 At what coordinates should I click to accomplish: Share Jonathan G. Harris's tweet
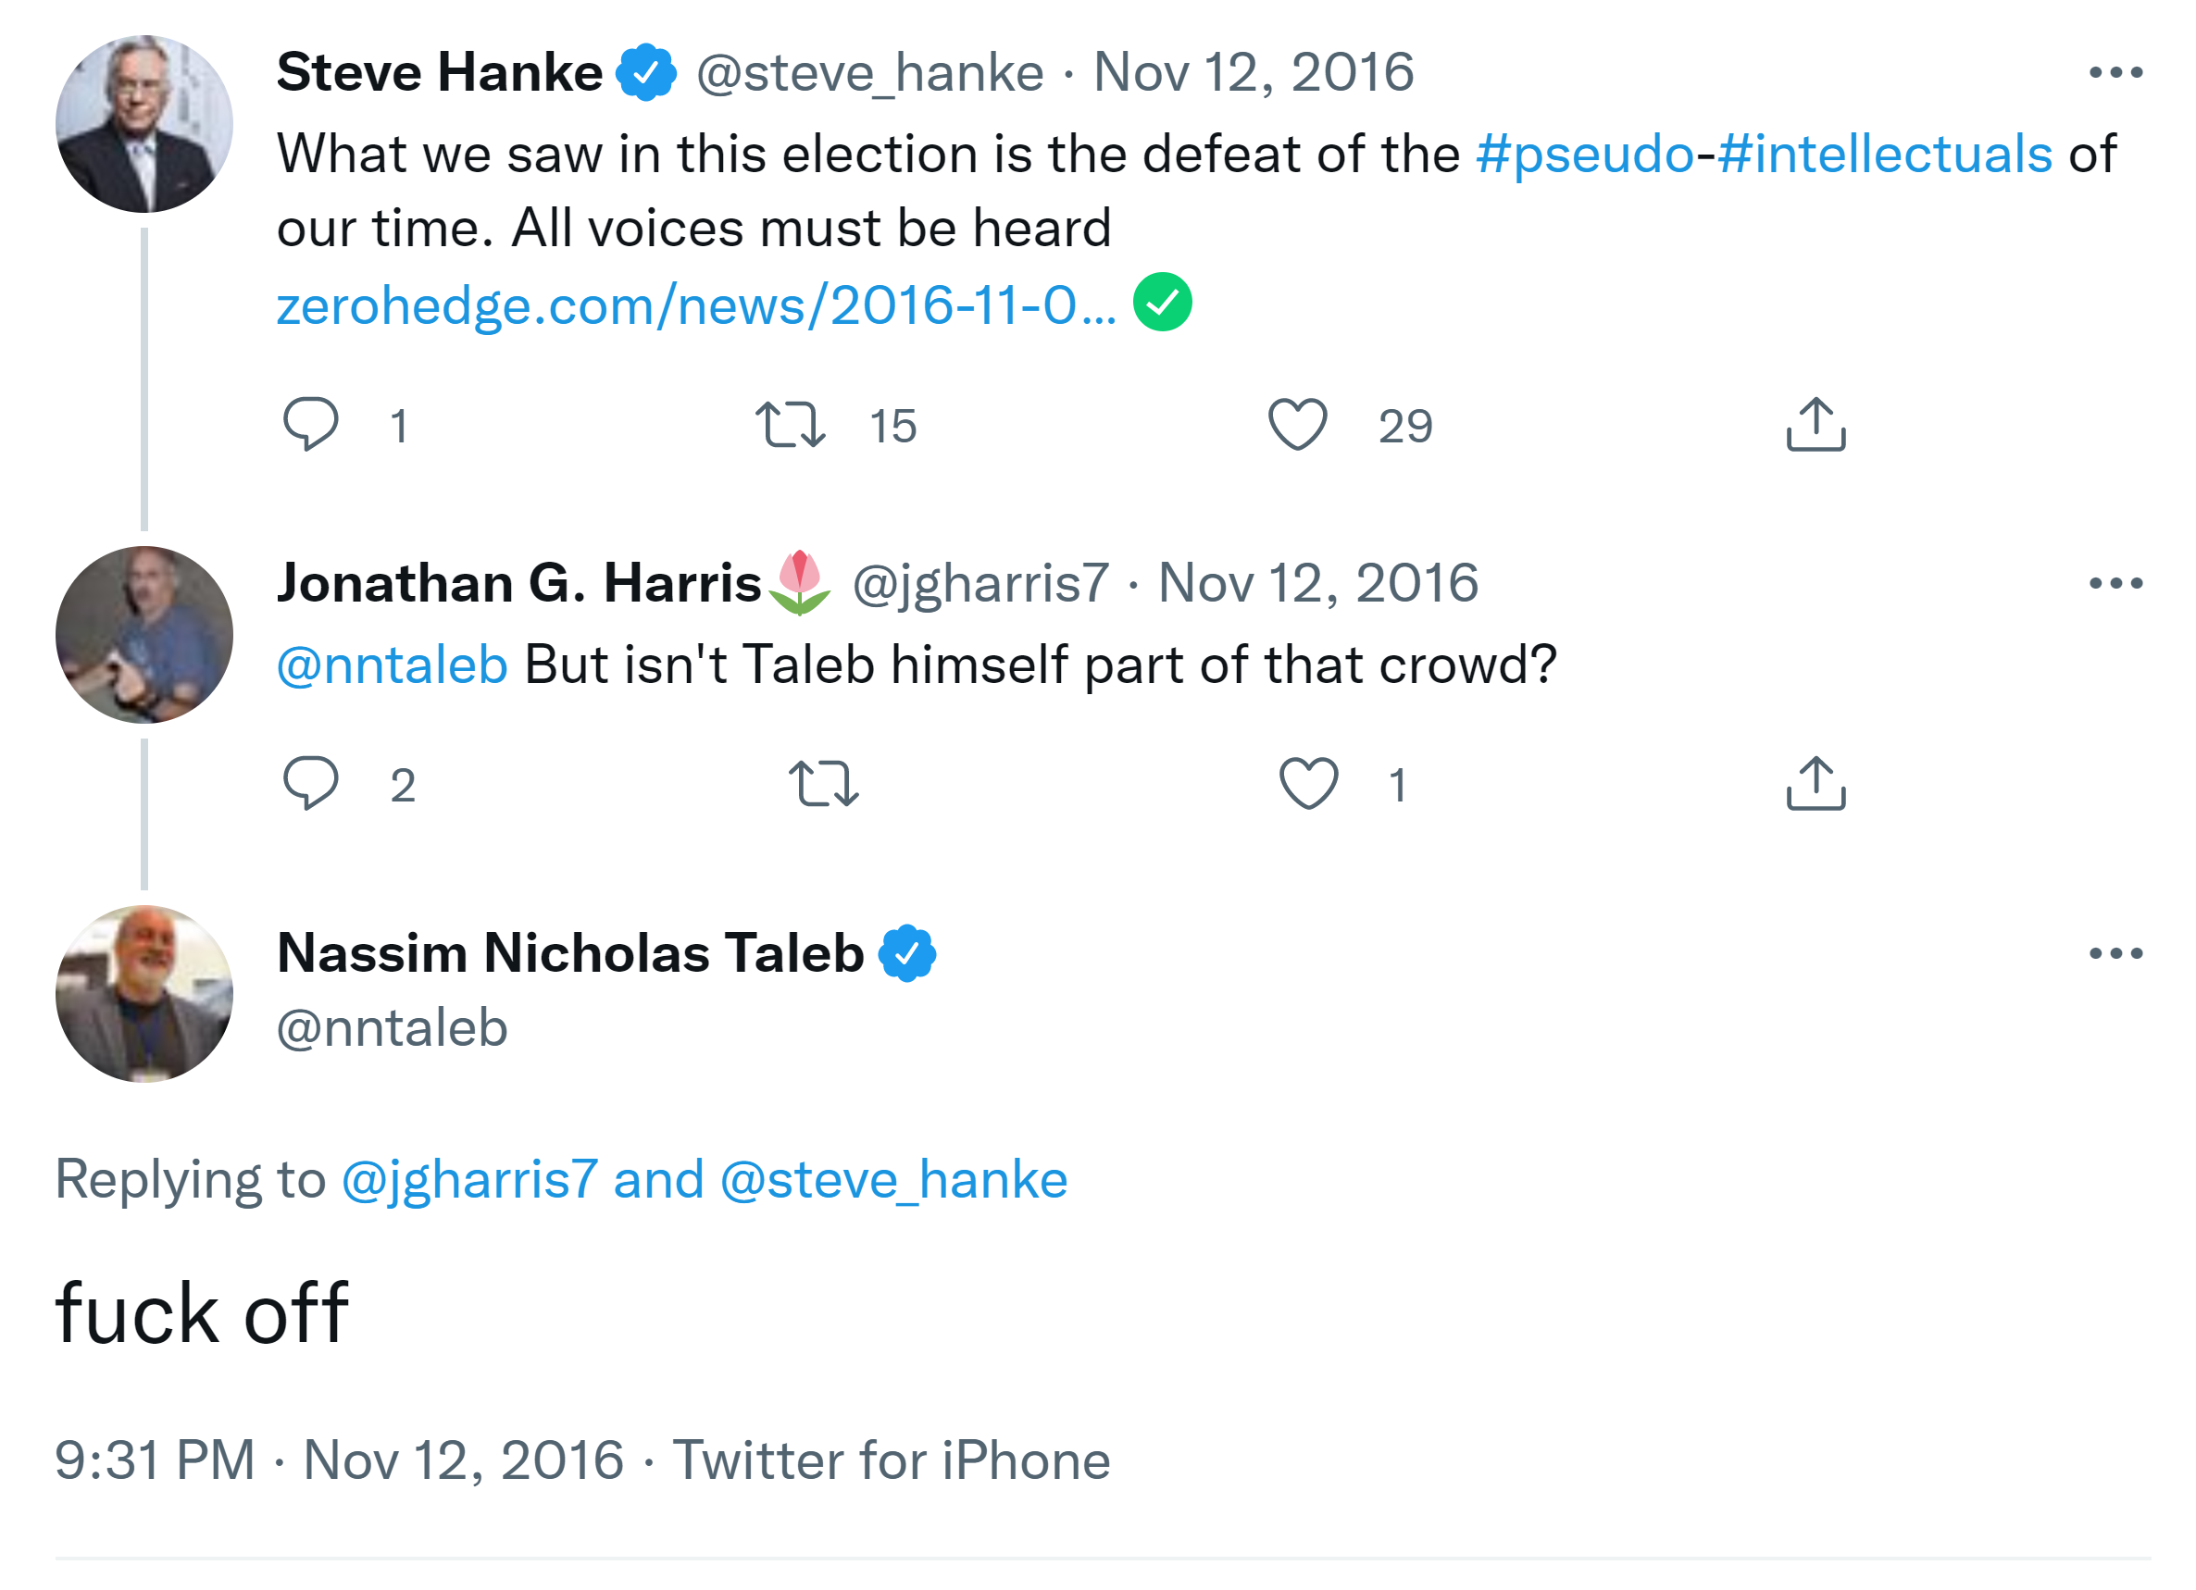click(1815, 783)
